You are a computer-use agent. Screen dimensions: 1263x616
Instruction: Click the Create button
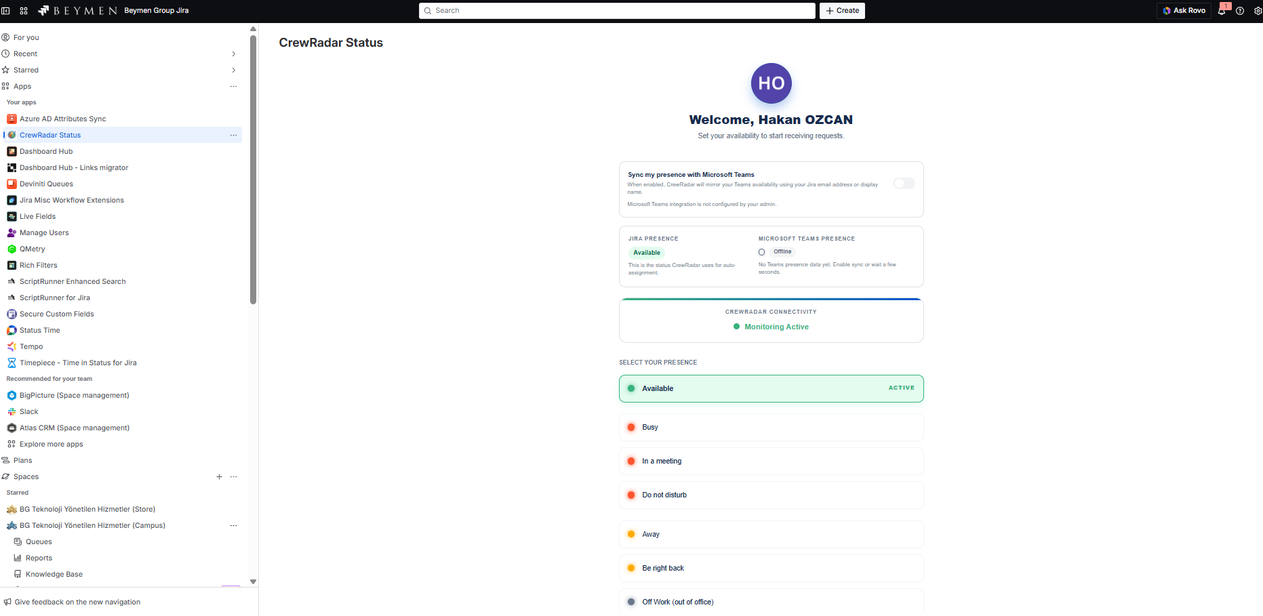(842, 11)
